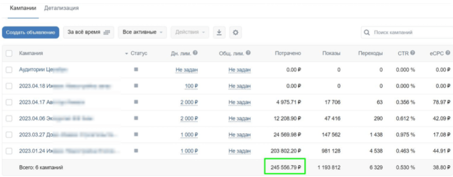Click the Потрачено column header
The height and width of the screenshot is (177, 453).
(288, 53)
